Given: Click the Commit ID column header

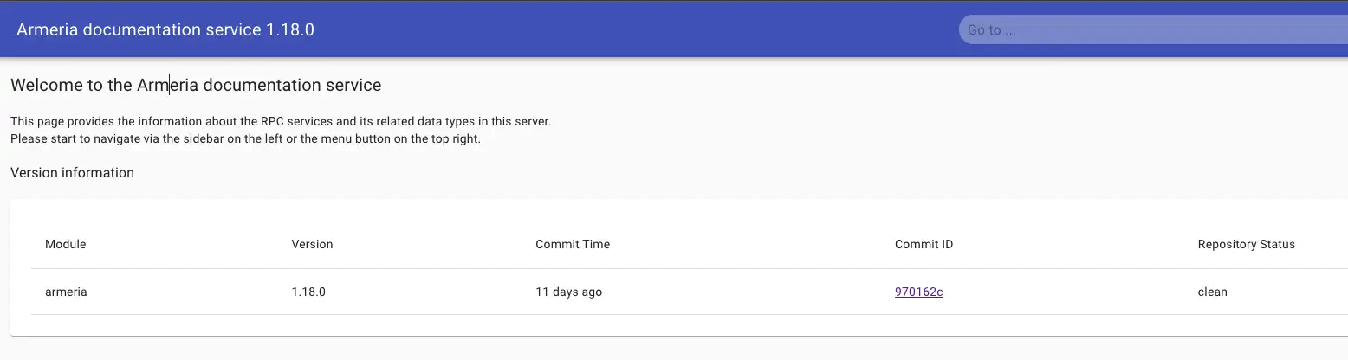Looking at the screenshot, I should (924, 244).
